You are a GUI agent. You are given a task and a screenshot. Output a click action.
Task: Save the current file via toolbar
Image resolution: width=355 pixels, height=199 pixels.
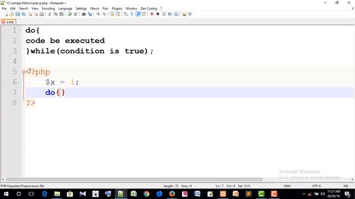(x=17, y=14)
